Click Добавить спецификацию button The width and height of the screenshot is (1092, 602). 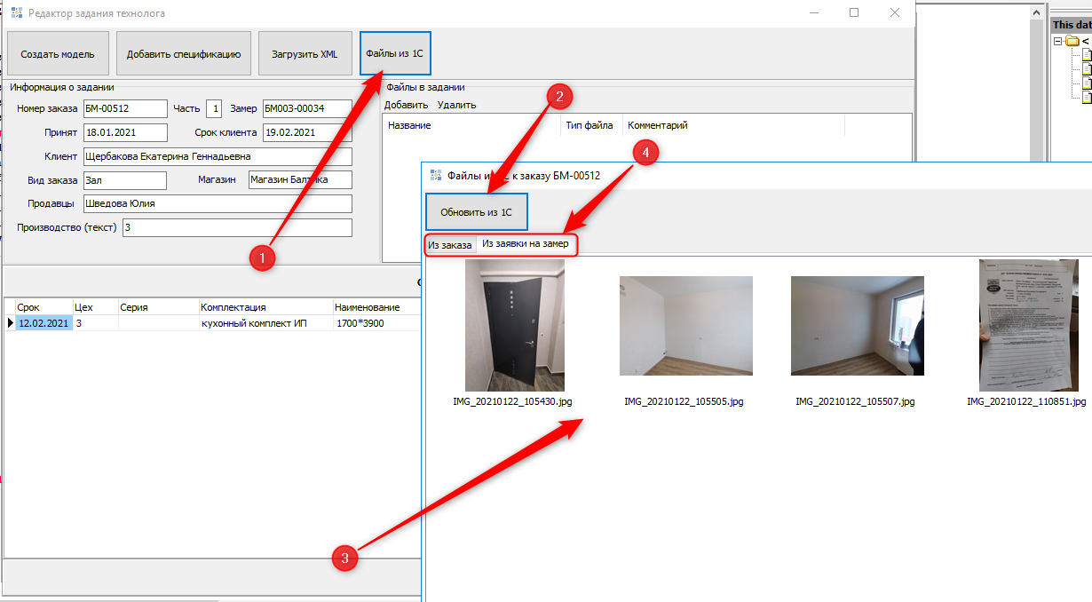click(x=184, y=54)
